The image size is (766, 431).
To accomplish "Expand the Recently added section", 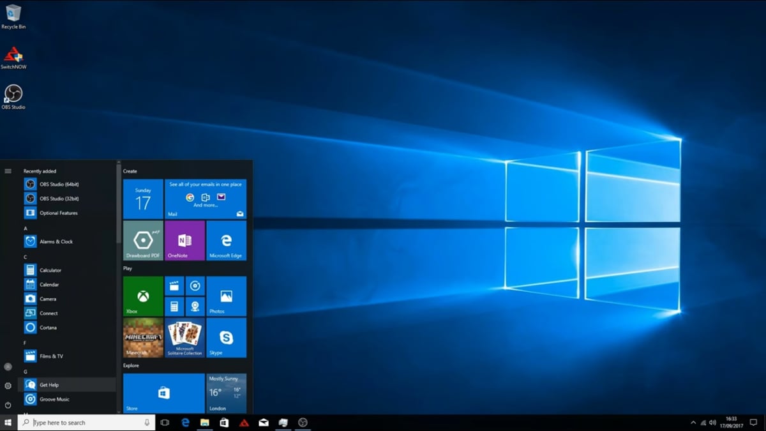I will (40, 170).
